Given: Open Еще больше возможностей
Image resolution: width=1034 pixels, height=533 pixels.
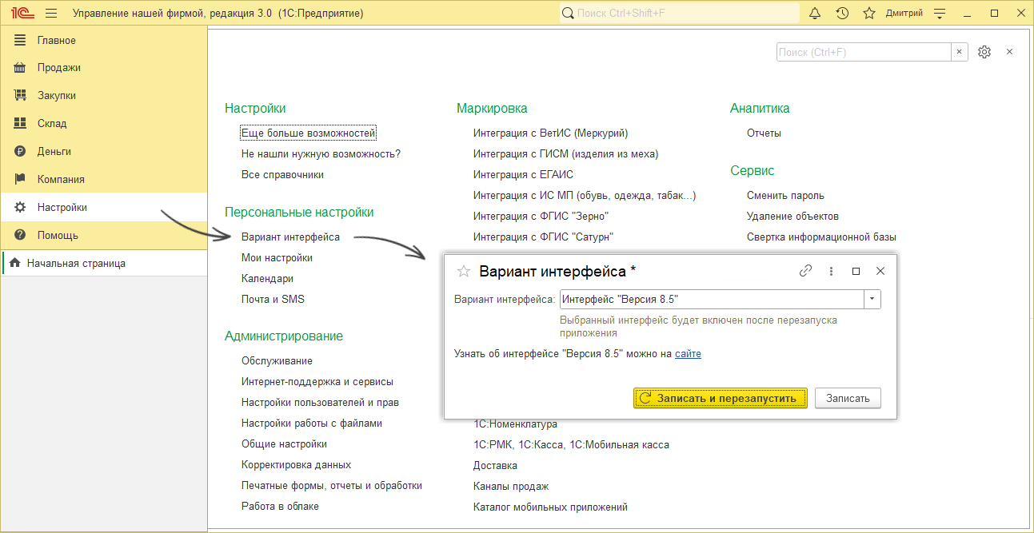Looking at the screenshot, I should click(309, 133).
